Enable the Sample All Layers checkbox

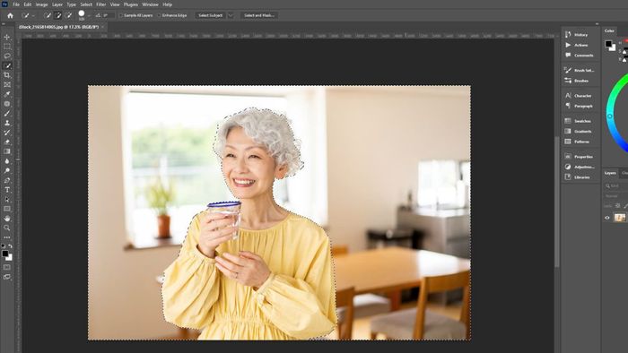pos(120,15)
